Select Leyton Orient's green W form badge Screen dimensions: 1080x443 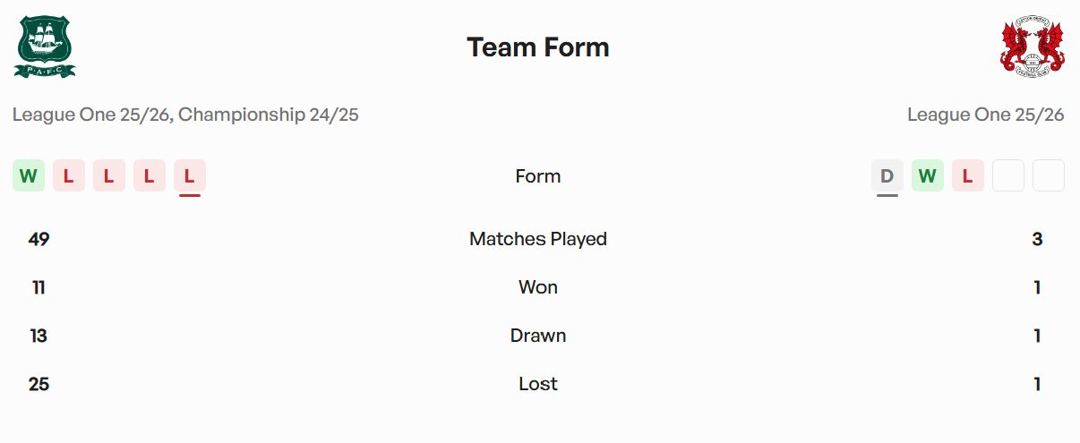tap(928, 176)
